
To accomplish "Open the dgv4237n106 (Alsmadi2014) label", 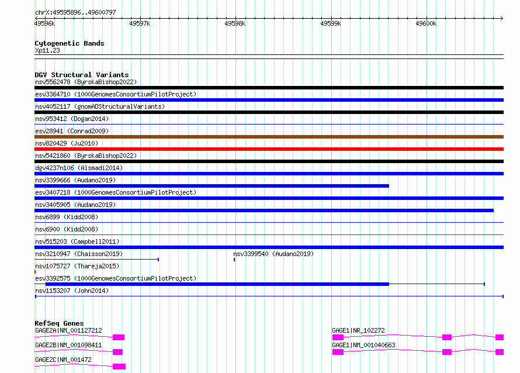I will [79, 168].
